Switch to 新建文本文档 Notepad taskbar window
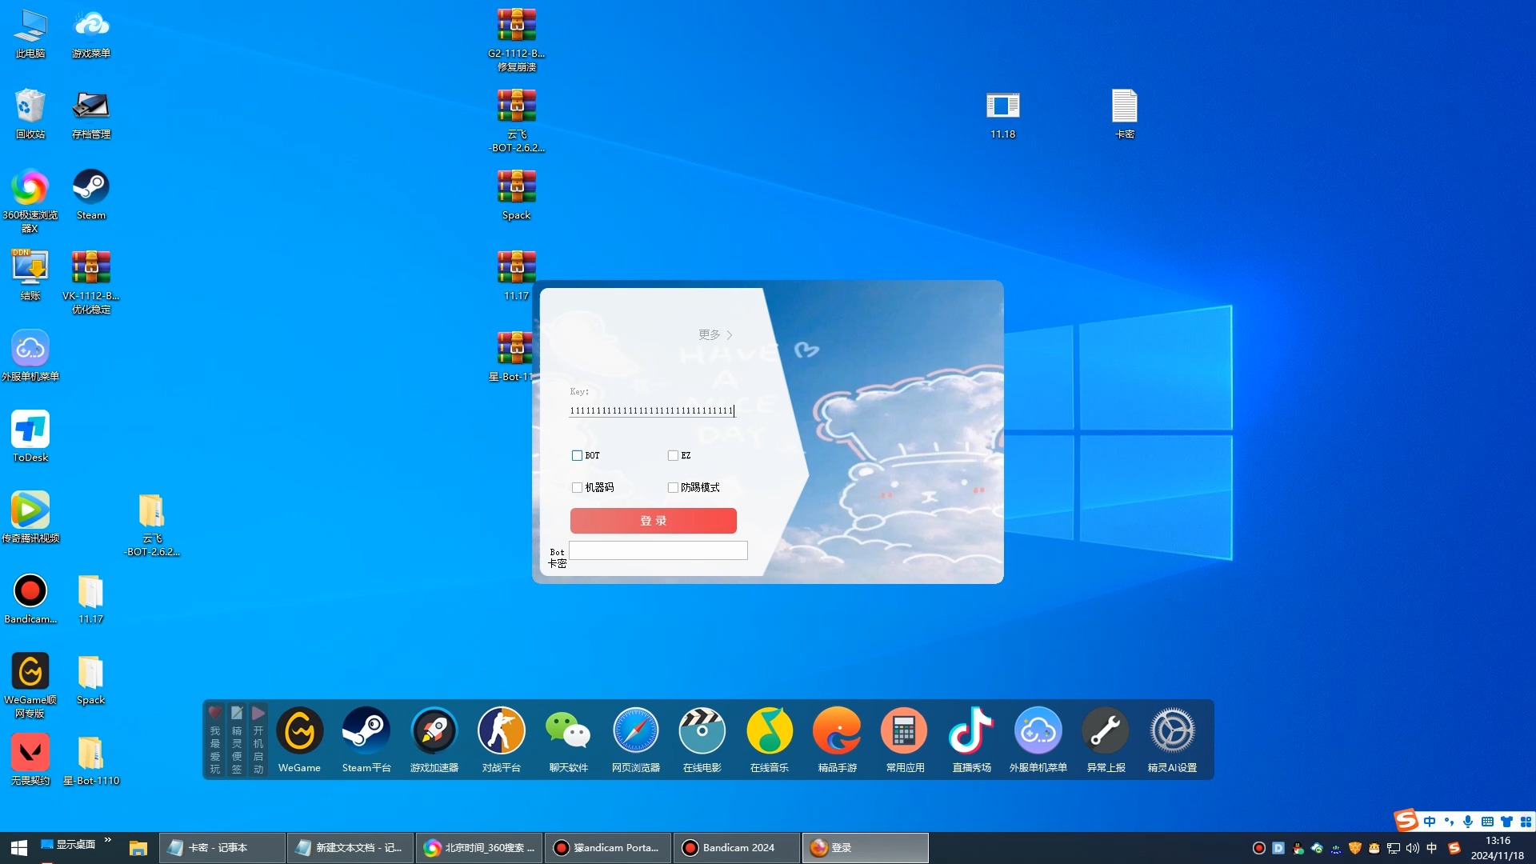Viewport: 1536px width, 864px height. click(x=350, y=847)
